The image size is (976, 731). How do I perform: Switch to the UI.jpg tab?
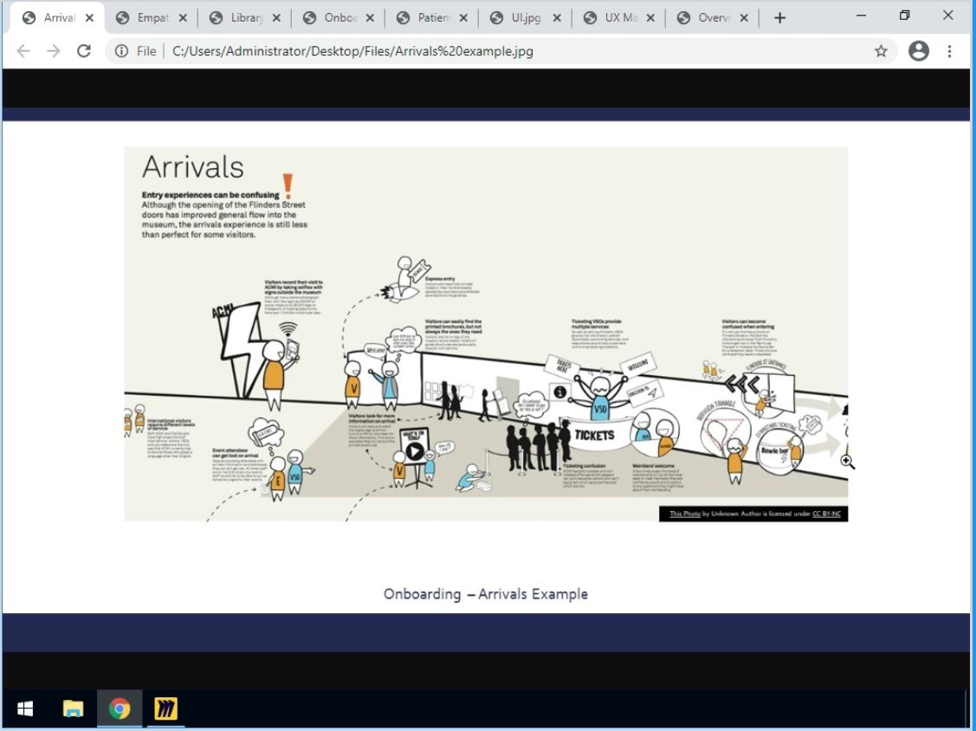(526, 17)
